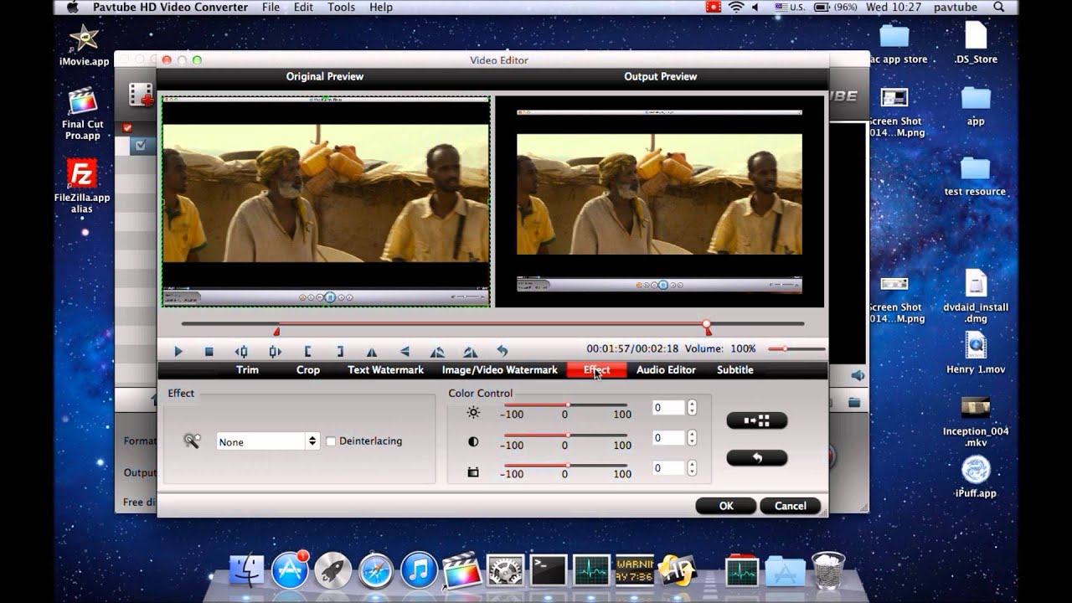Viewport: 1072px width, 603px height.
Task: Step to the next frame icon
Action: coord(275,352)
